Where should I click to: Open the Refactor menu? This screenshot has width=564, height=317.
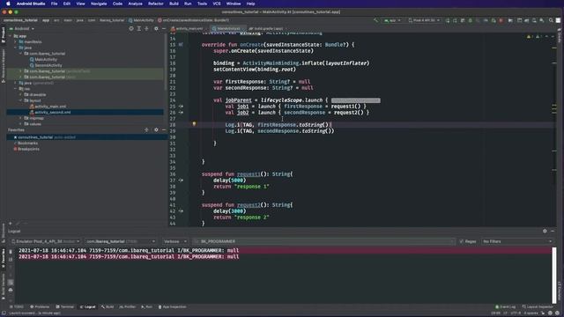point(156,4)
